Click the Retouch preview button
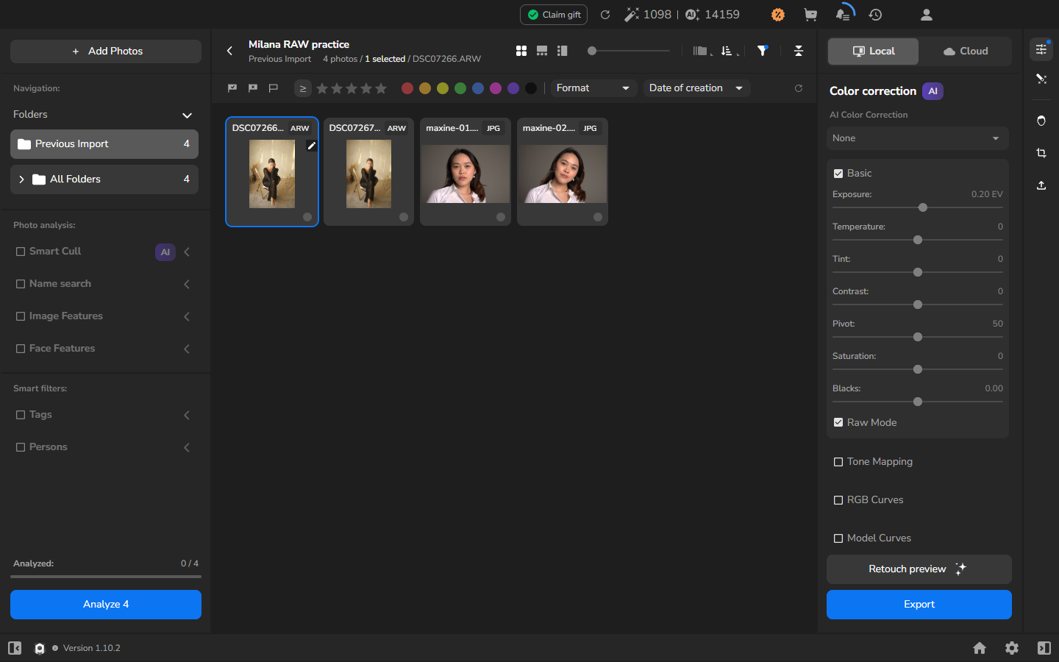Viewport: 1059px width, 662px height. (x=919, y=569)
